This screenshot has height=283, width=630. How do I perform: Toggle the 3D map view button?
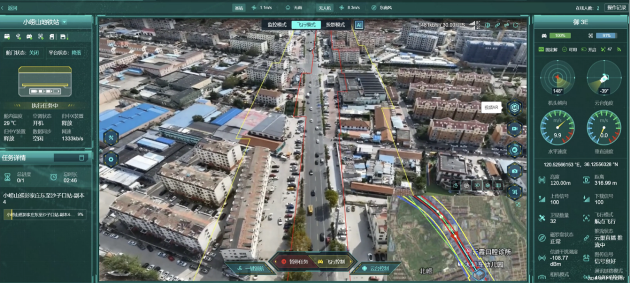tap(477, 185)
